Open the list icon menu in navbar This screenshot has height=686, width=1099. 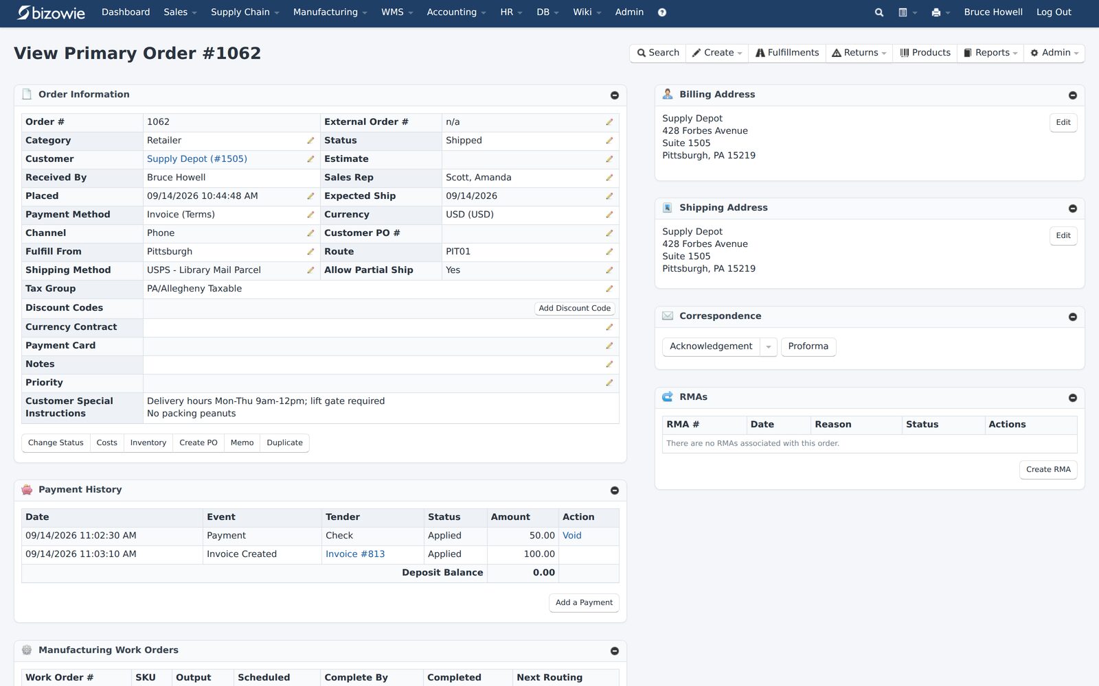click(907, 12)
